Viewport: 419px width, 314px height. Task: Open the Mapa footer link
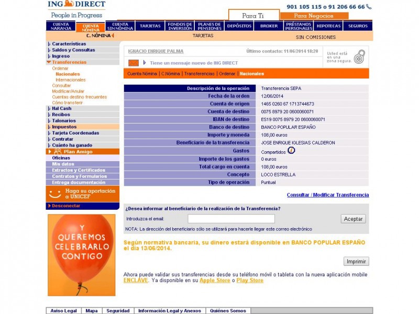[92, 311]
